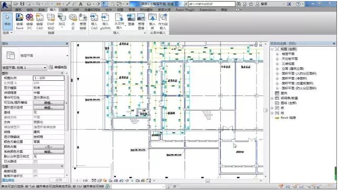
Task: Click the 颜色方案 '<无>' button
Action: 48,147
